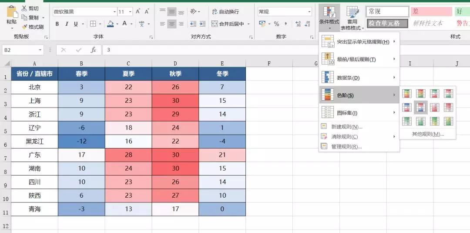Click the Name Box showing B2
The width and height of the screenshot is (470, 233).
23,50
